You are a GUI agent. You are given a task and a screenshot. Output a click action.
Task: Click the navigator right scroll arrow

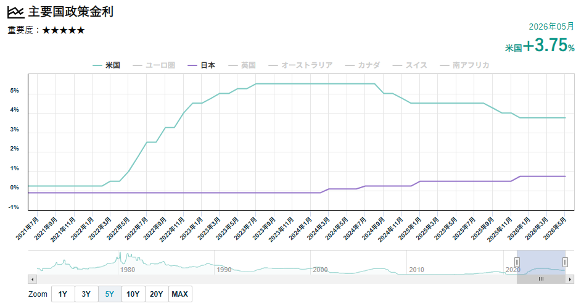coord(569,279)
